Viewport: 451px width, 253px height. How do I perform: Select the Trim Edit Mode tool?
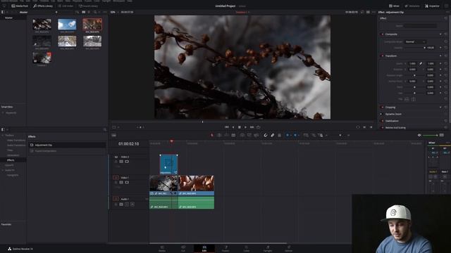pyautogui.click(x=219, y=135)
